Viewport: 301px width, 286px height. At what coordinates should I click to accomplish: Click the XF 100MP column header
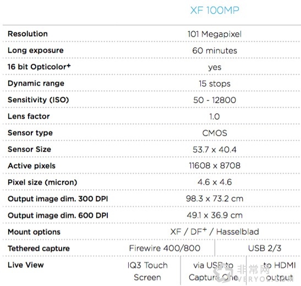point(215,10)
